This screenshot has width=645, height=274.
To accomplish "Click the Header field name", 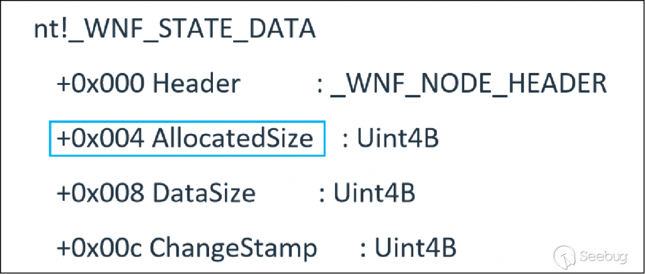I will (196, 84).
